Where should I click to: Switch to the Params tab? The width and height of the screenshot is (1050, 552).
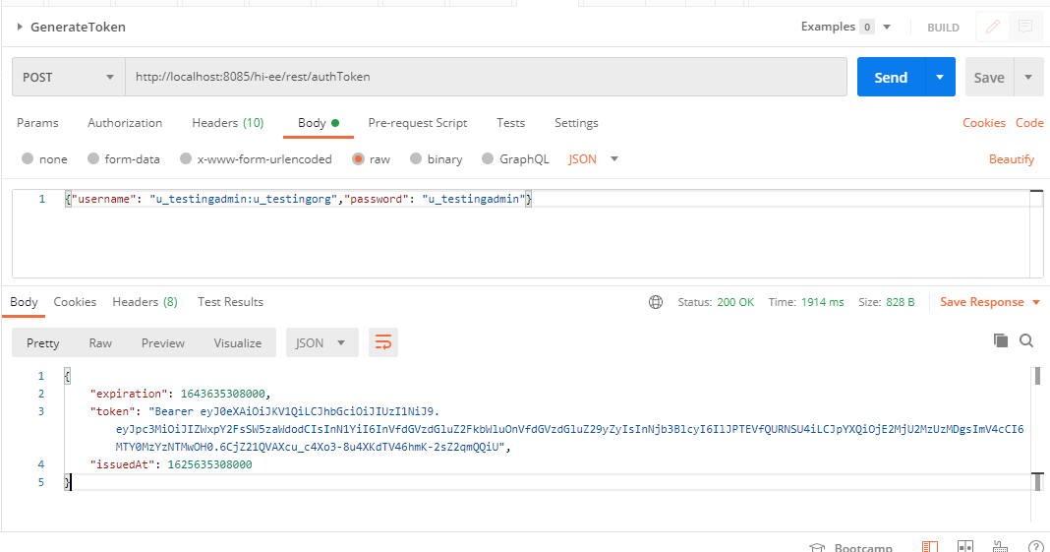click(37, 123)
